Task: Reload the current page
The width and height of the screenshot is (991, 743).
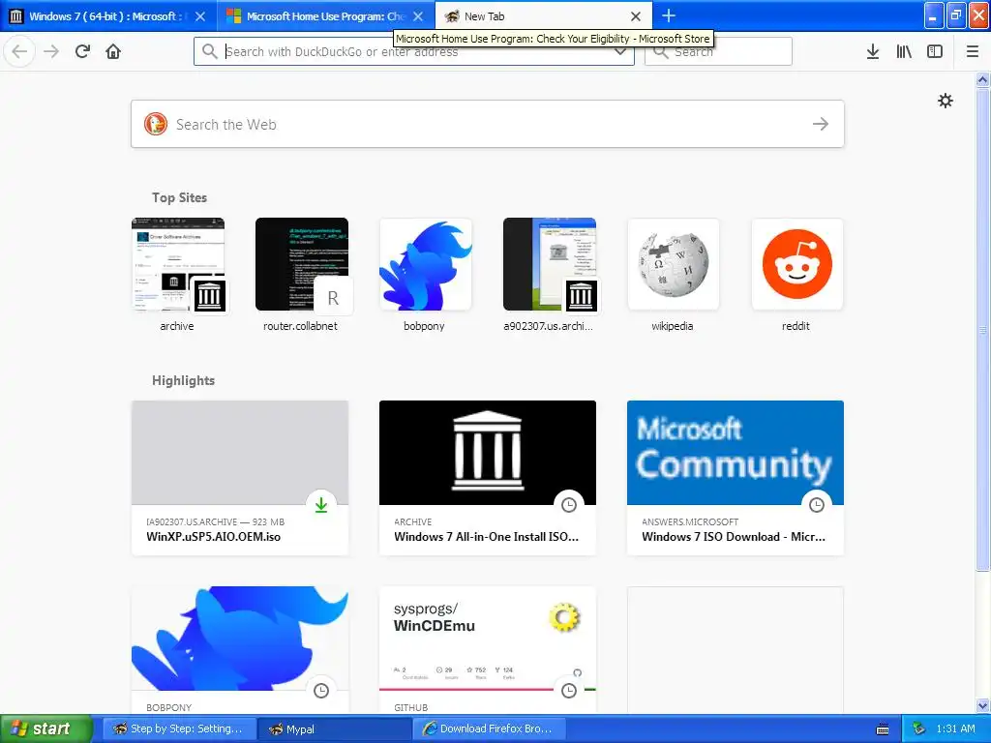Action: click(x=82, y=51)
